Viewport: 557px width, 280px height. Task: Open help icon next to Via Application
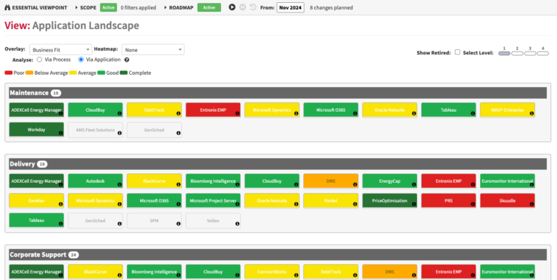click(x=126, y=59)
